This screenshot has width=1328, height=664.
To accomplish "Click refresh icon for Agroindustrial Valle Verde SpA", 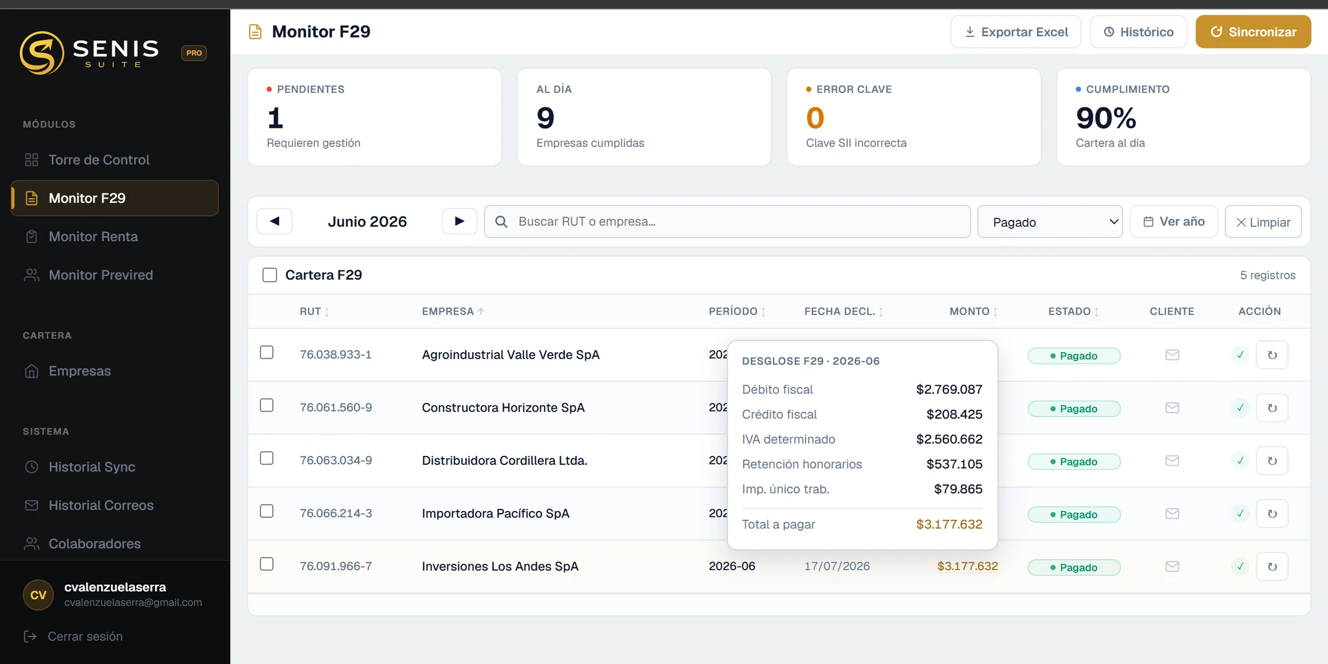I will pos(1272,355).
